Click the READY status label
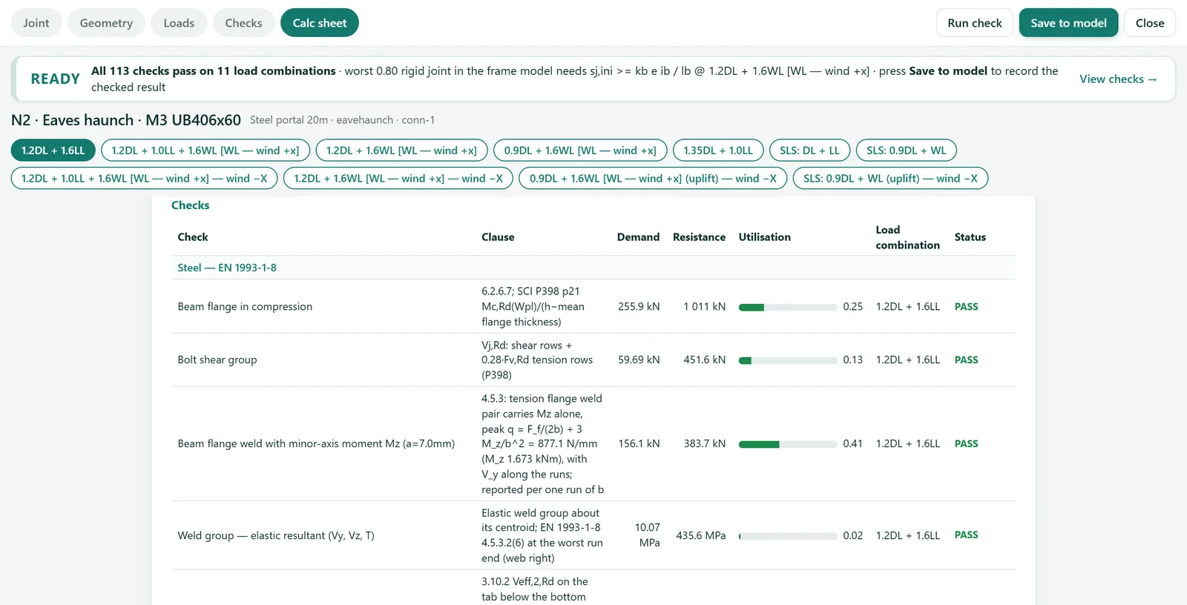The image size is (1187, 605). click(x=55, y=79)
